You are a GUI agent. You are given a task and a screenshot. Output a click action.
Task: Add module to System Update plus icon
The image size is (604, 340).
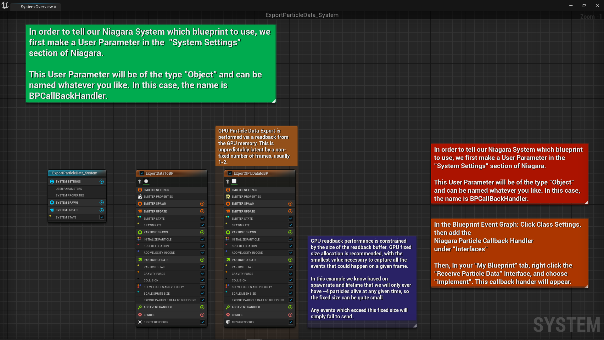[x=102, y=210]
